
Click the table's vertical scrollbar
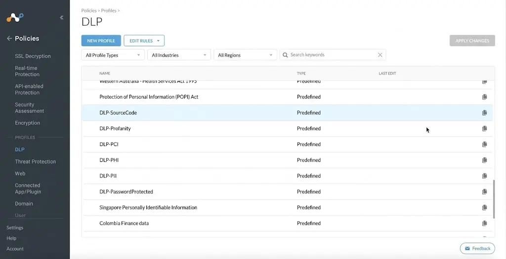494,199
